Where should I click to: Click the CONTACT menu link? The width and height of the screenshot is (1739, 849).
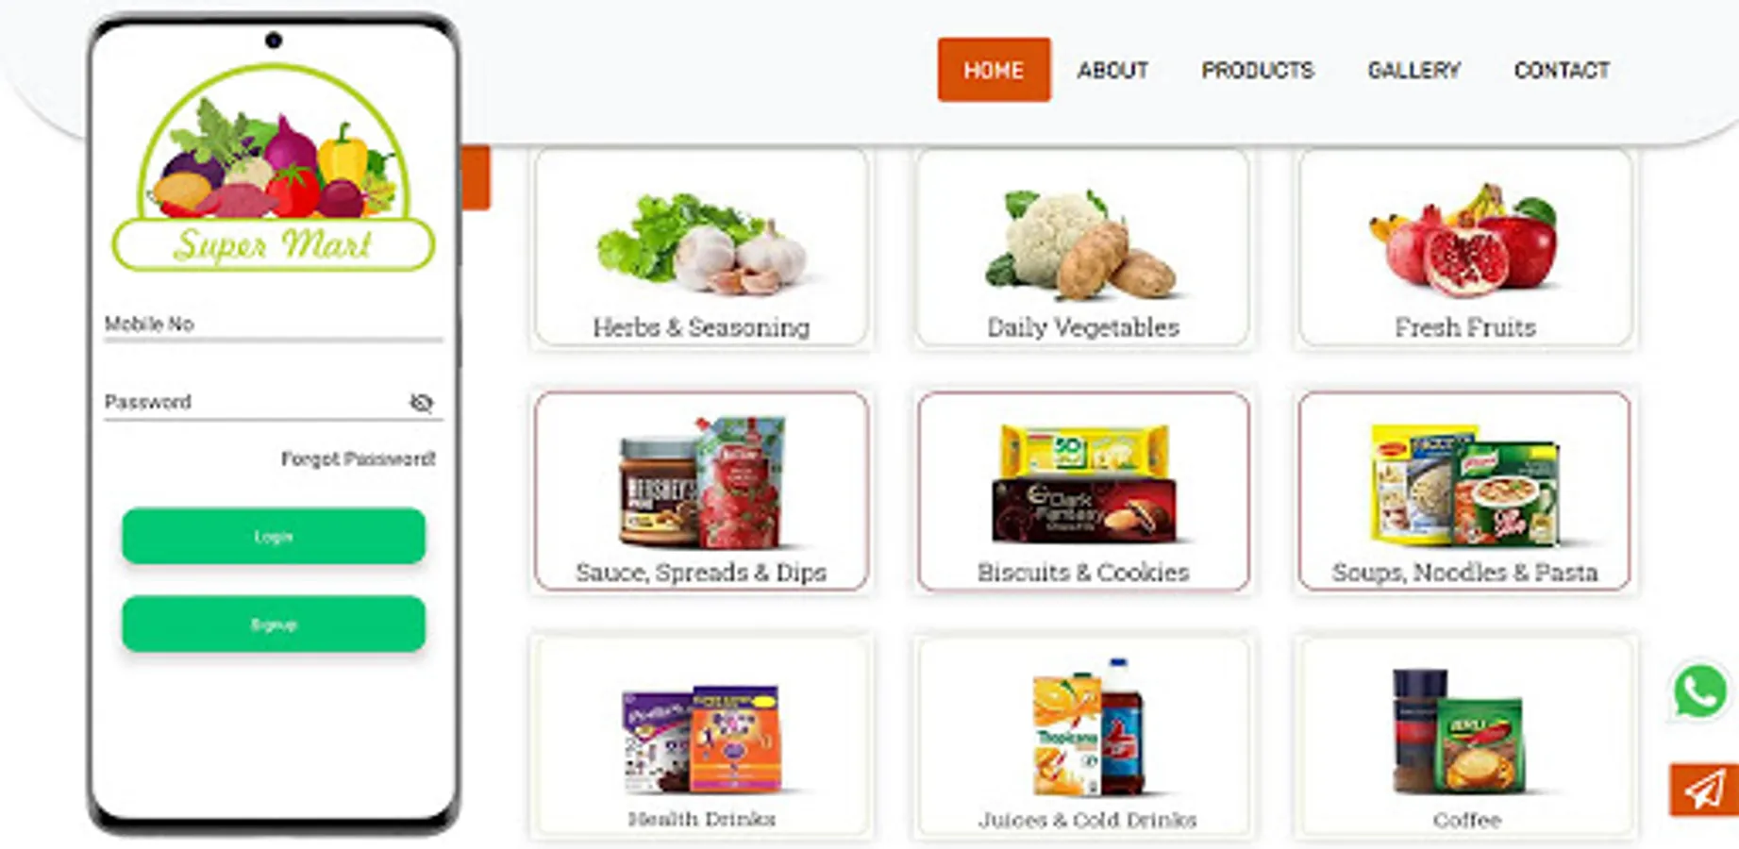1562,70
